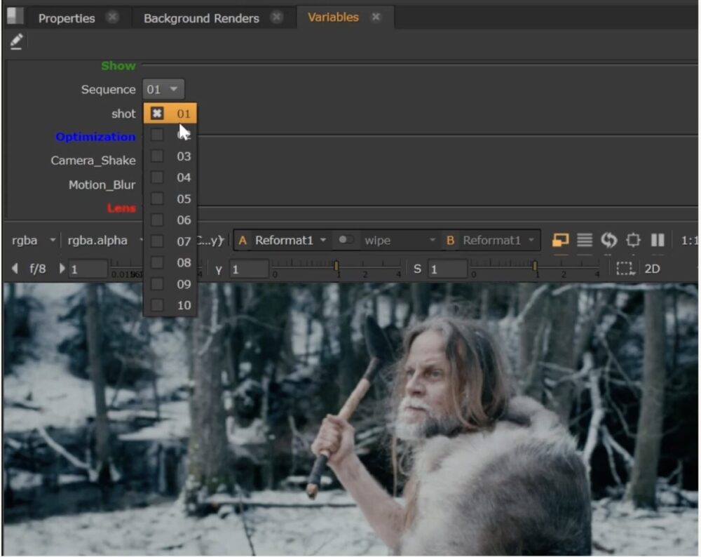Select the Variables tab
This screenshot has height=557, width=701.
pyautogui.click(x=333, y=17)
